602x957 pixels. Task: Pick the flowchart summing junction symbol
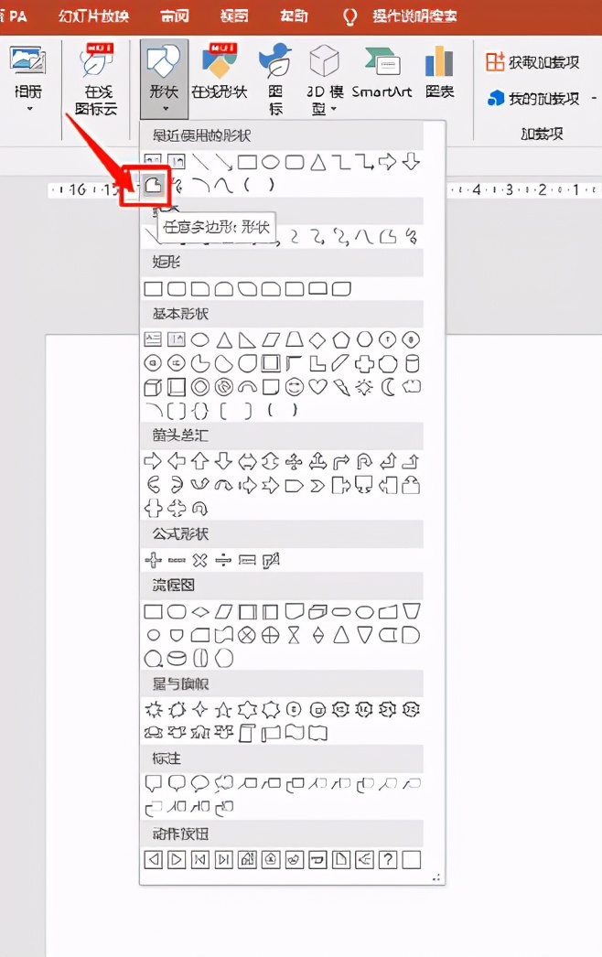[x=247, y=635]
